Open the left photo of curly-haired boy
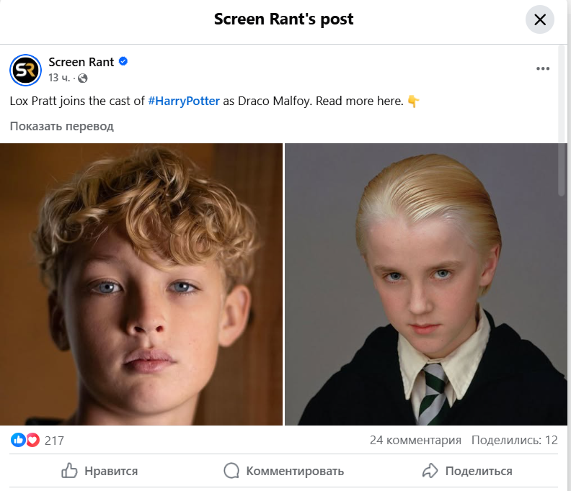571x491 pixels. point(141,284)
